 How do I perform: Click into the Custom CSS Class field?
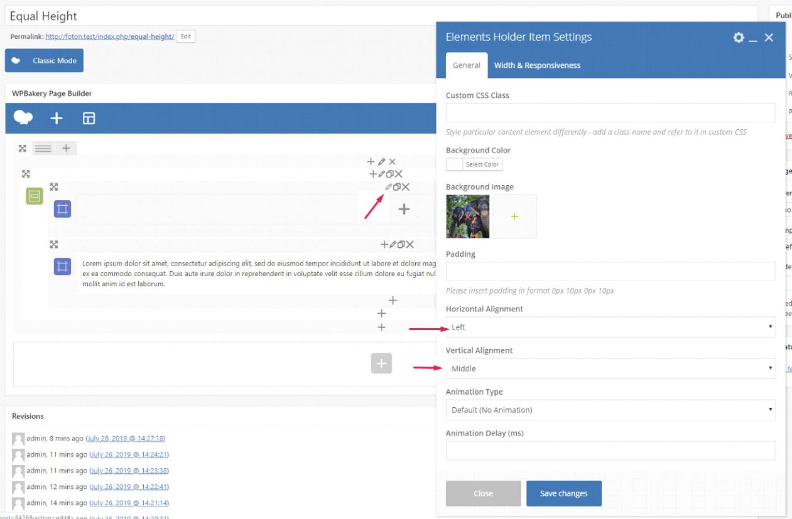tap(610, 113)
